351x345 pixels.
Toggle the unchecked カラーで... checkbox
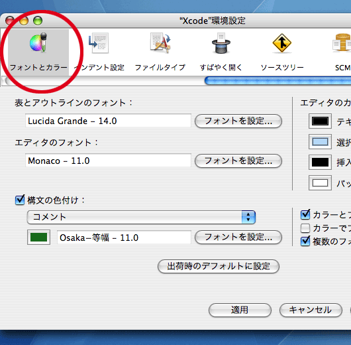coord(305,228)
